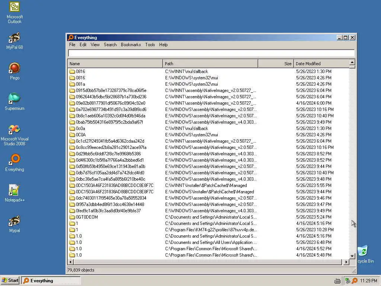Click the search text box
The height and width of the screenshot is (286, 381).
[211, 53]
